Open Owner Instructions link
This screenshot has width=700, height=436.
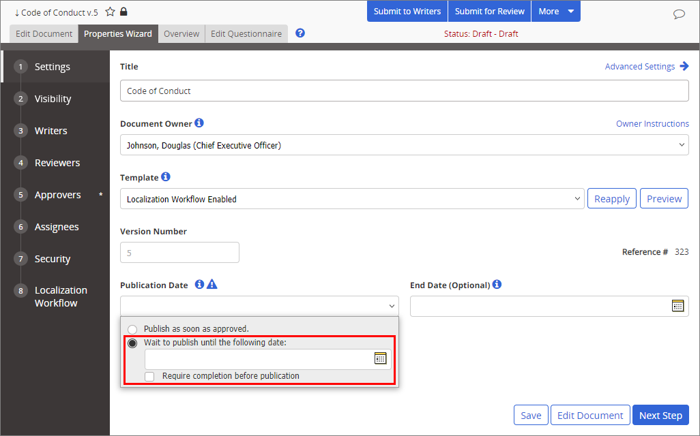point(652,123)
